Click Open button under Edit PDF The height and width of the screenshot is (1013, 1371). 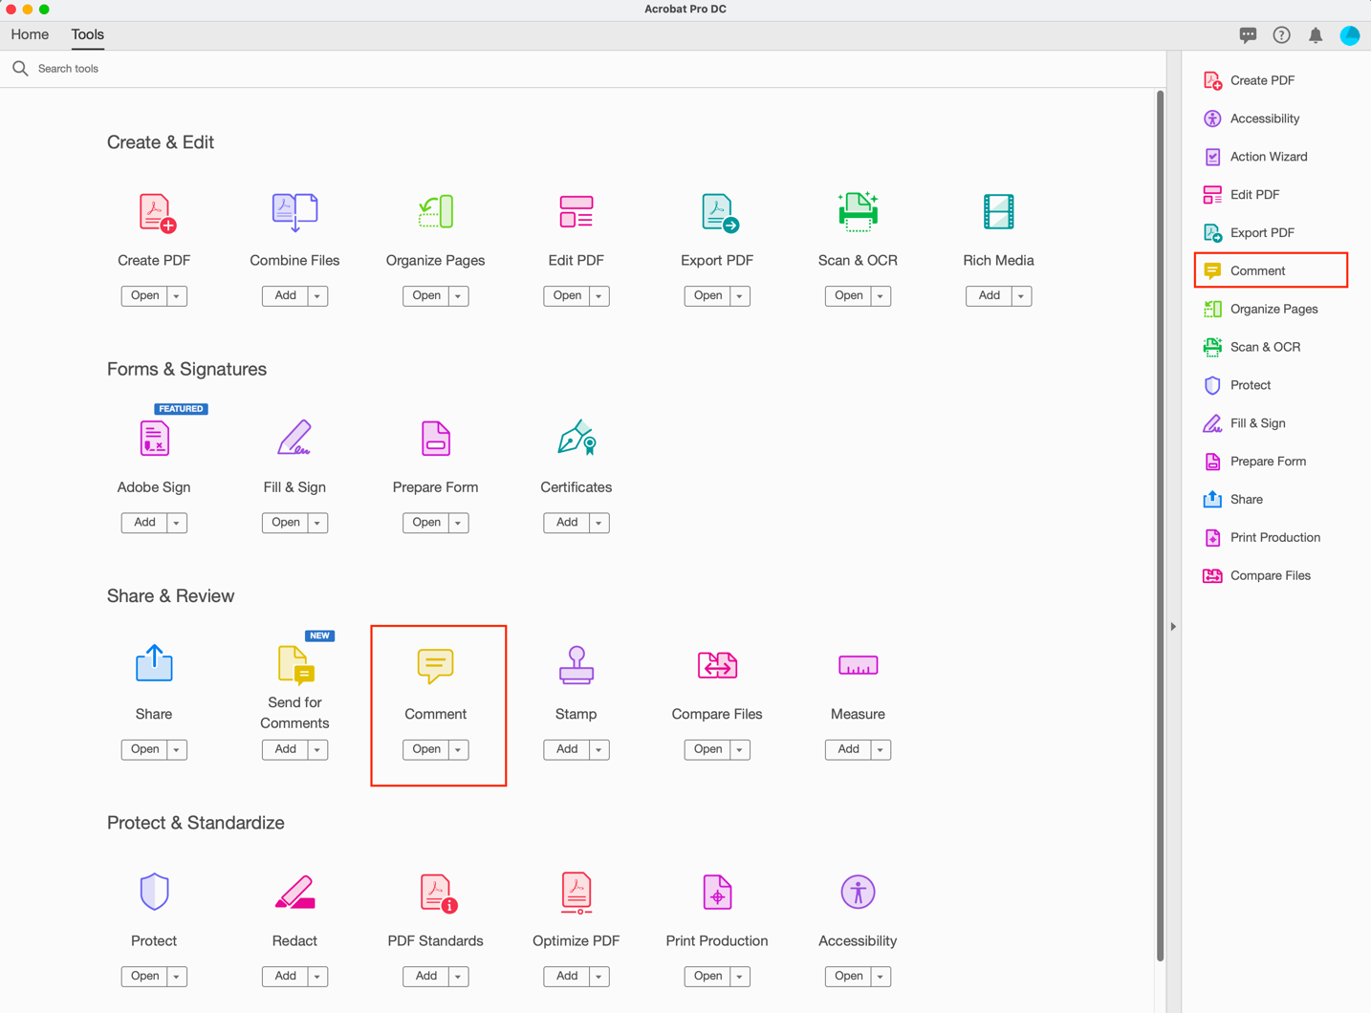point(567,296)
